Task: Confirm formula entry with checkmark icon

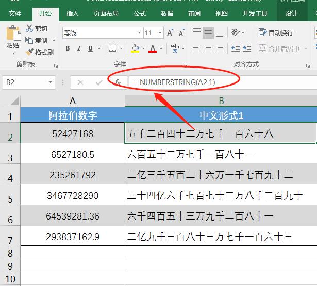Action: (x=99, y=82)
